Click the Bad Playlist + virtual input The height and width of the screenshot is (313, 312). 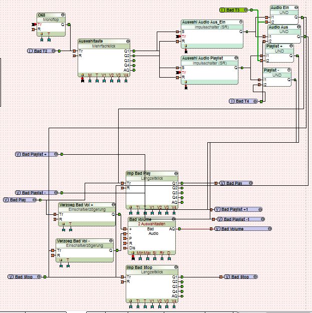(x=37, y=154)
